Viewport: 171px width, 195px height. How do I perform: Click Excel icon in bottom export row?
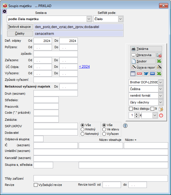159,74
